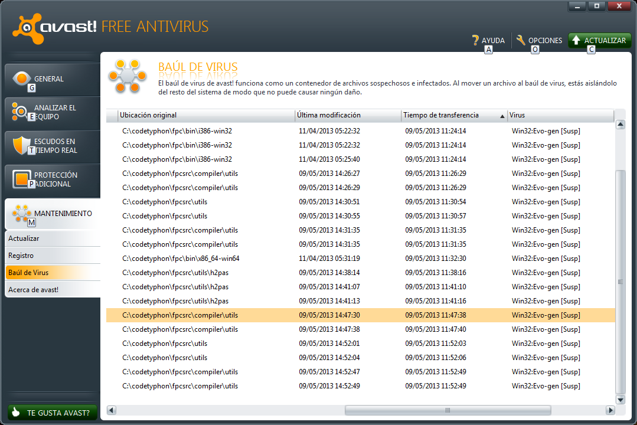
Task: Click transfer time 09/05/2013 11:52:03
Action: tap(436, 344)
